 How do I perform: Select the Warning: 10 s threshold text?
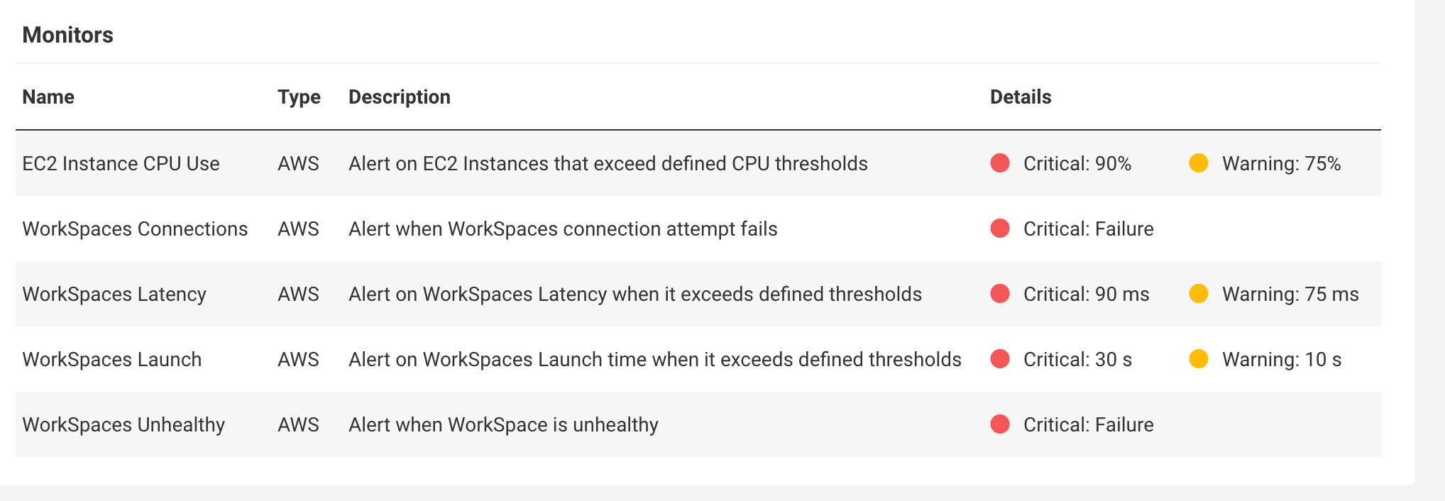[x=1282, y=360]
